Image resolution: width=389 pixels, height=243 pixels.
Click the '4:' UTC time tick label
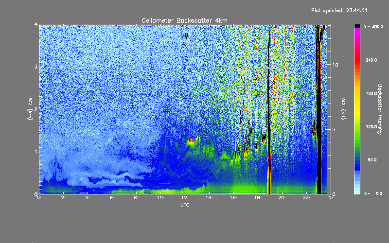click(88, 198)
